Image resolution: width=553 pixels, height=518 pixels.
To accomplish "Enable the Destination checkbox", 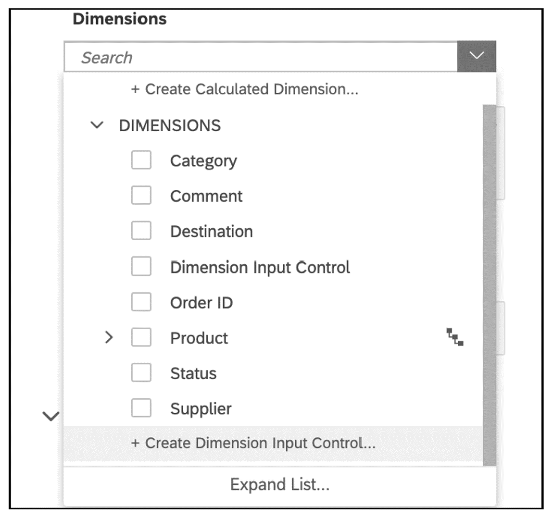I will click(x=141, y=231).
